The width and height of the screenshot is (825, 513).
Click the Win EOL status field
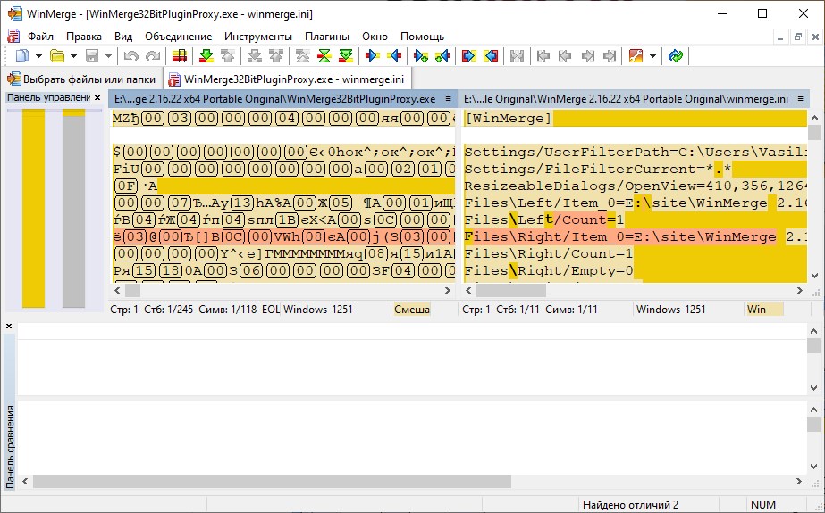click(764, 310)
